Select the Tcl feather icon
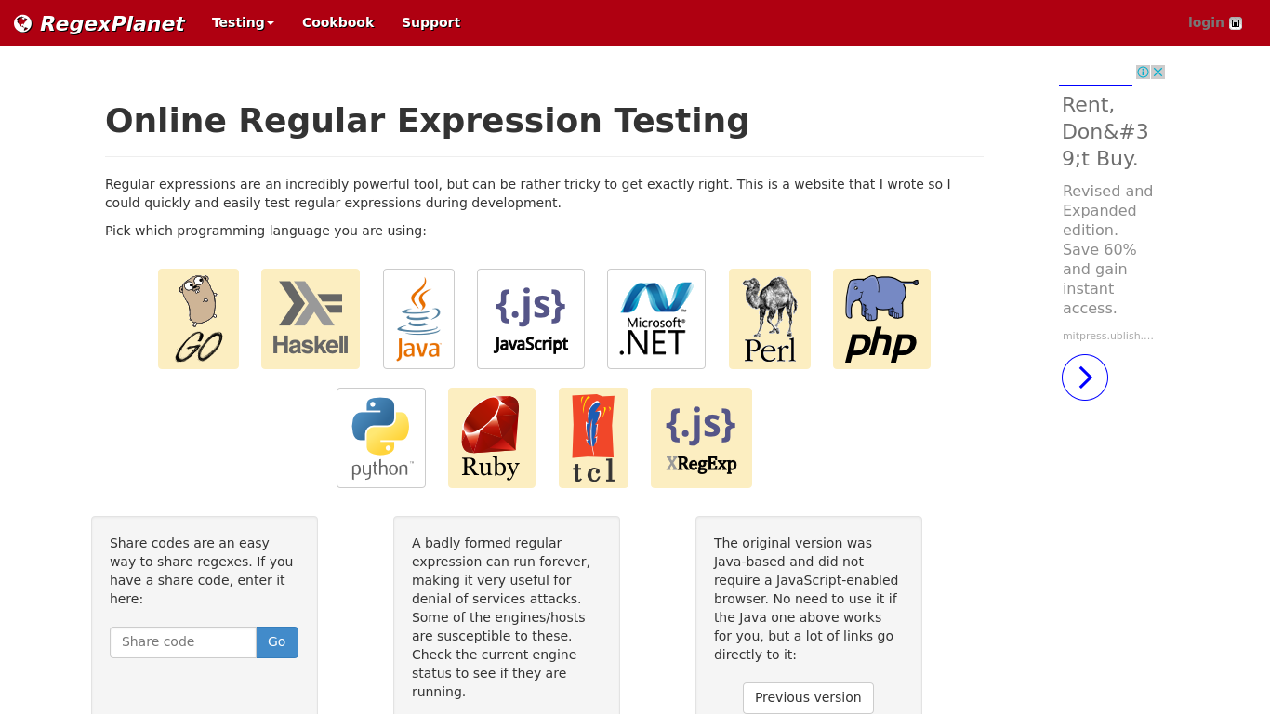This screenshot has height=714, width=1270. tap(593, 438)
